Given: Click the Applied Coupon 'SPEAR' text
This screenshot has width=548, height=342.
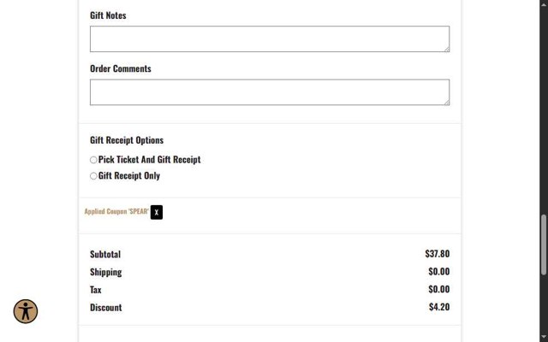Looking at the screenshot, I should coord(116,211).
